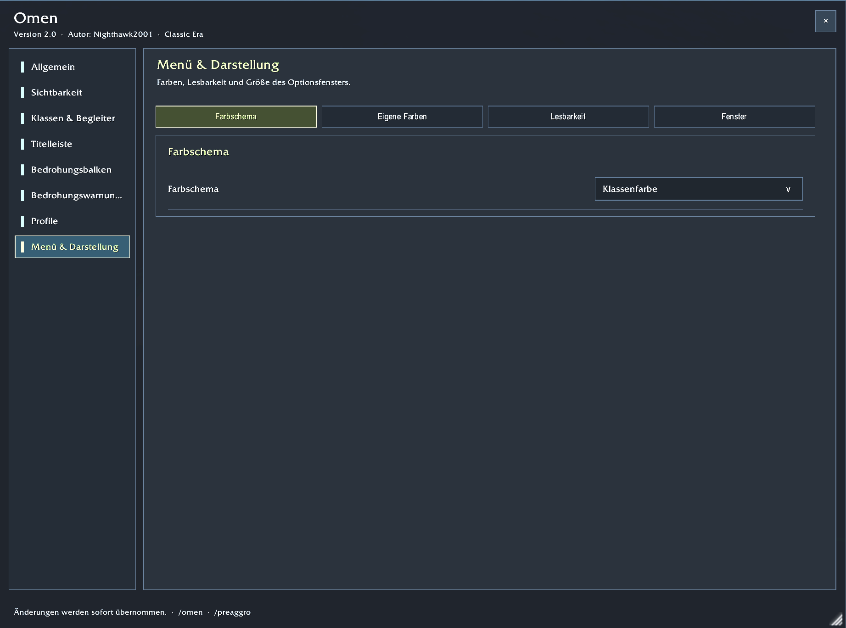The width and height of the screenshot is (846, 628).
Task: Go to Klassen & Begleiter section
Action: pyautogui.click(x=72, y=118)
